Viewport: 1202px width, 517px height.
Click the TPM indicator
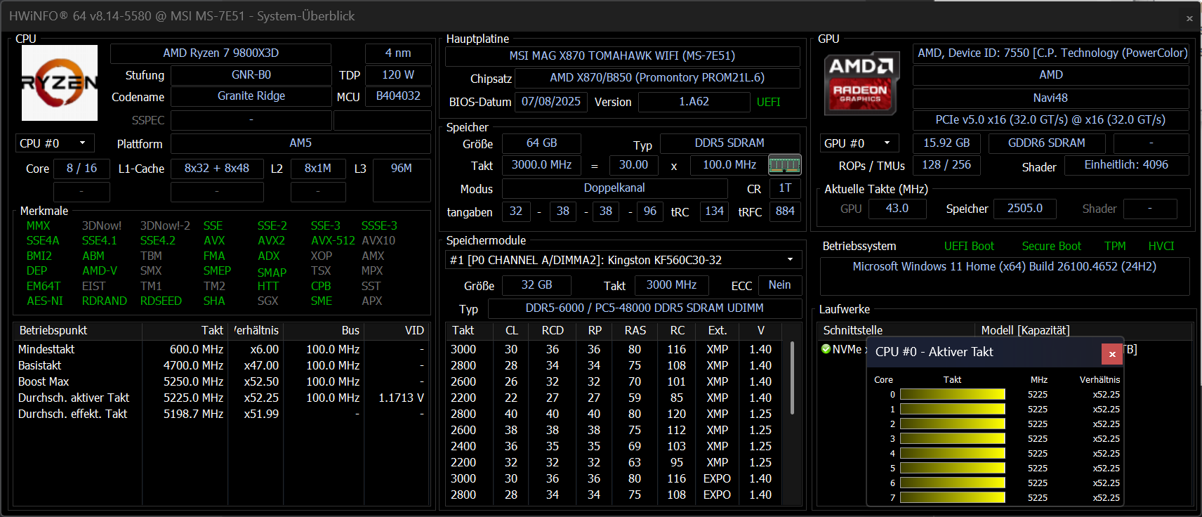[x=1114, y=247]
